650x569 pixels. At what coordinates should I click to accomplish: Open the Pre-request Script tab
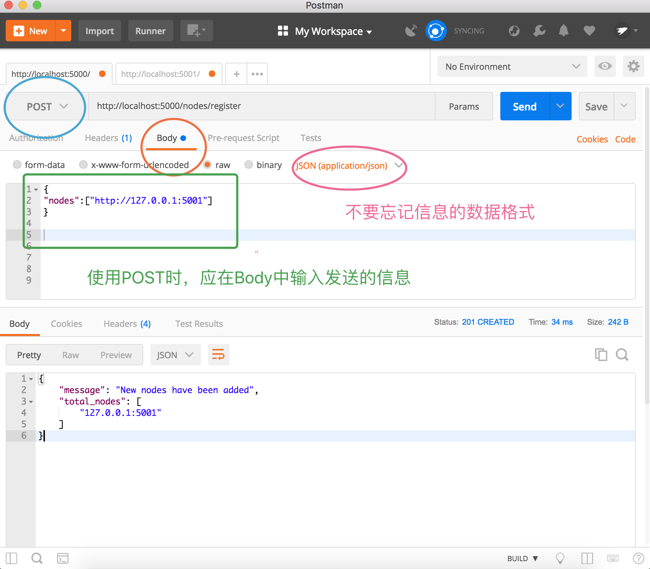243,138
